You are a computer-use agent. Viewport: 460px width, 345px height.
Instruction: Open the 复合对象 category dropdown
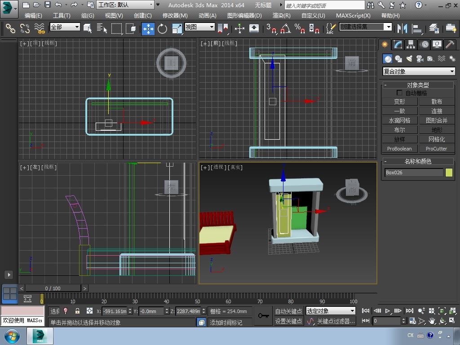pyautogui.click(x=419, y=71)
